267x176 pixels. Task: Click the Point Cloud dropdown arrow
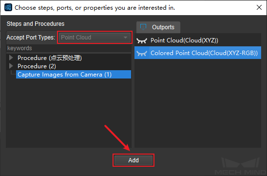[126, 38]
